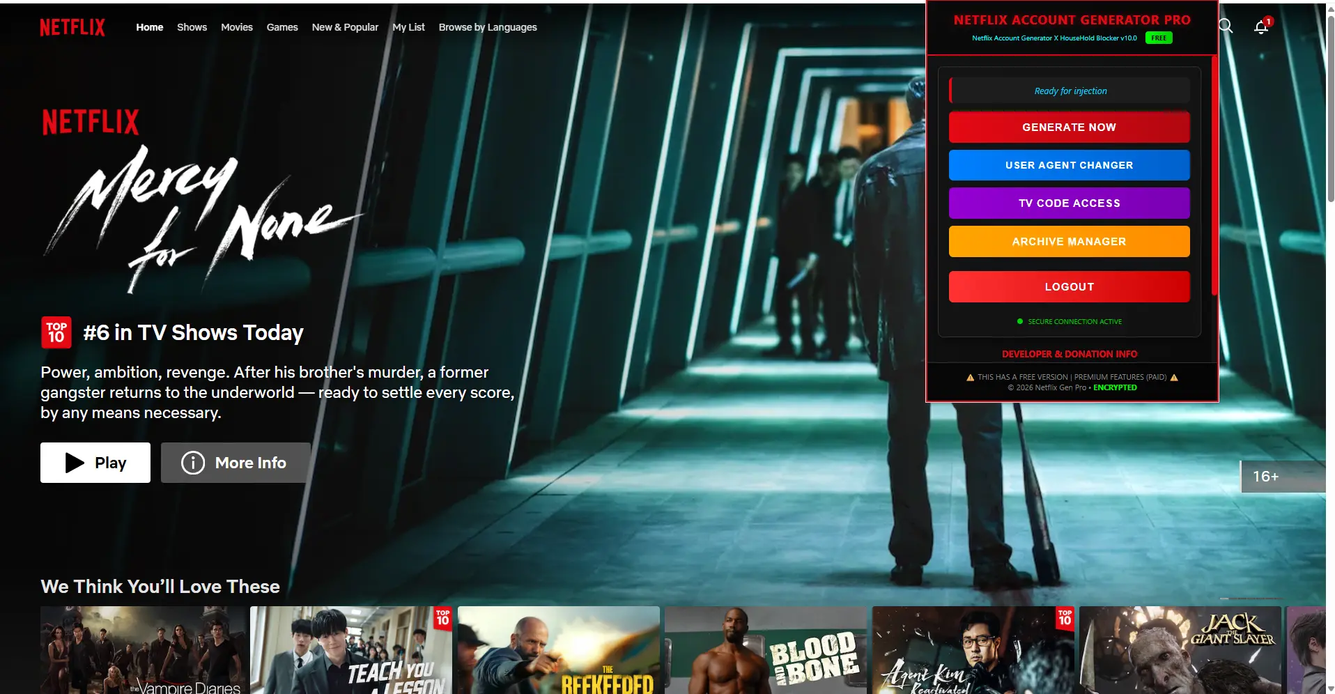Open the Teach You a Lesson thumbnail

click(351, 650)
